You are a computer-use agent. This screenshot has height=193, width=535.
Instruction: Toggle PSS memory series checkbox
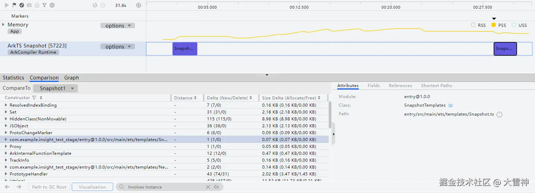(494, 25)
